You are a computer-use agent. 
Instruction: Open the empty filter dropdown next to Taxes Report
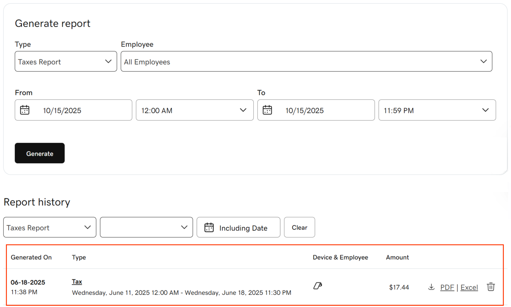[x=146, y=227]
